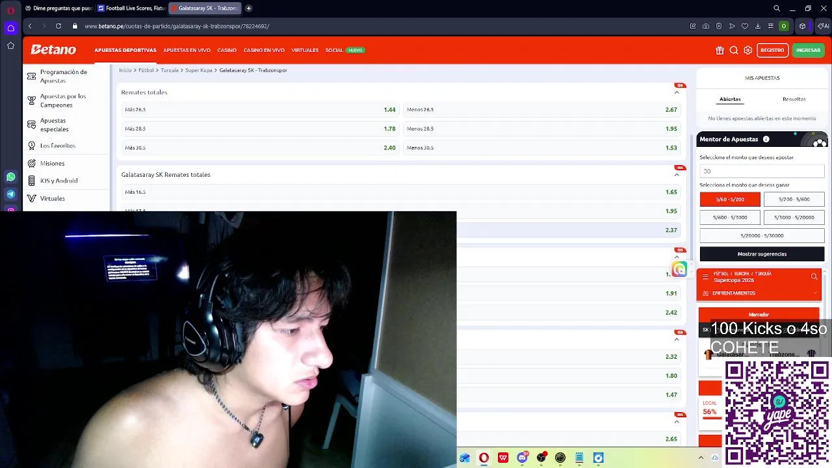Select the S/600 - S/3000 winnings range
Screen dimensions: 832x468
point(730,218)
